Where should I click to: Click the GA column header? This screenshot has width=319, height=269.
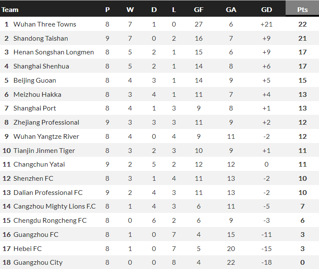[231, 9]
